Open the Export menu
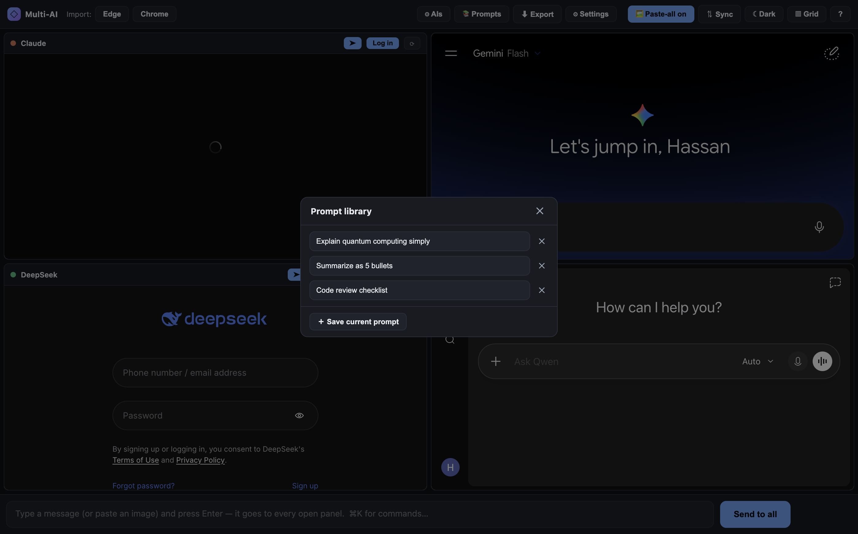 pos(537,14)
